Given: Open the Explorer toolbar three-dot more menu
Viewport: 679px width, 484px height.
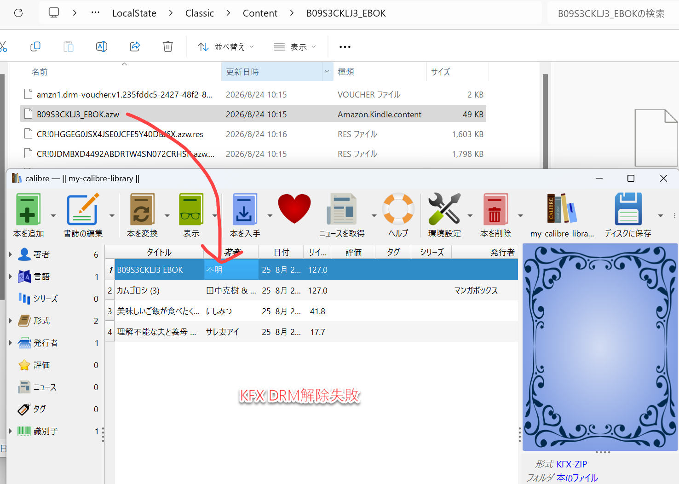Looking at the screenshot, I should (345, 47).
